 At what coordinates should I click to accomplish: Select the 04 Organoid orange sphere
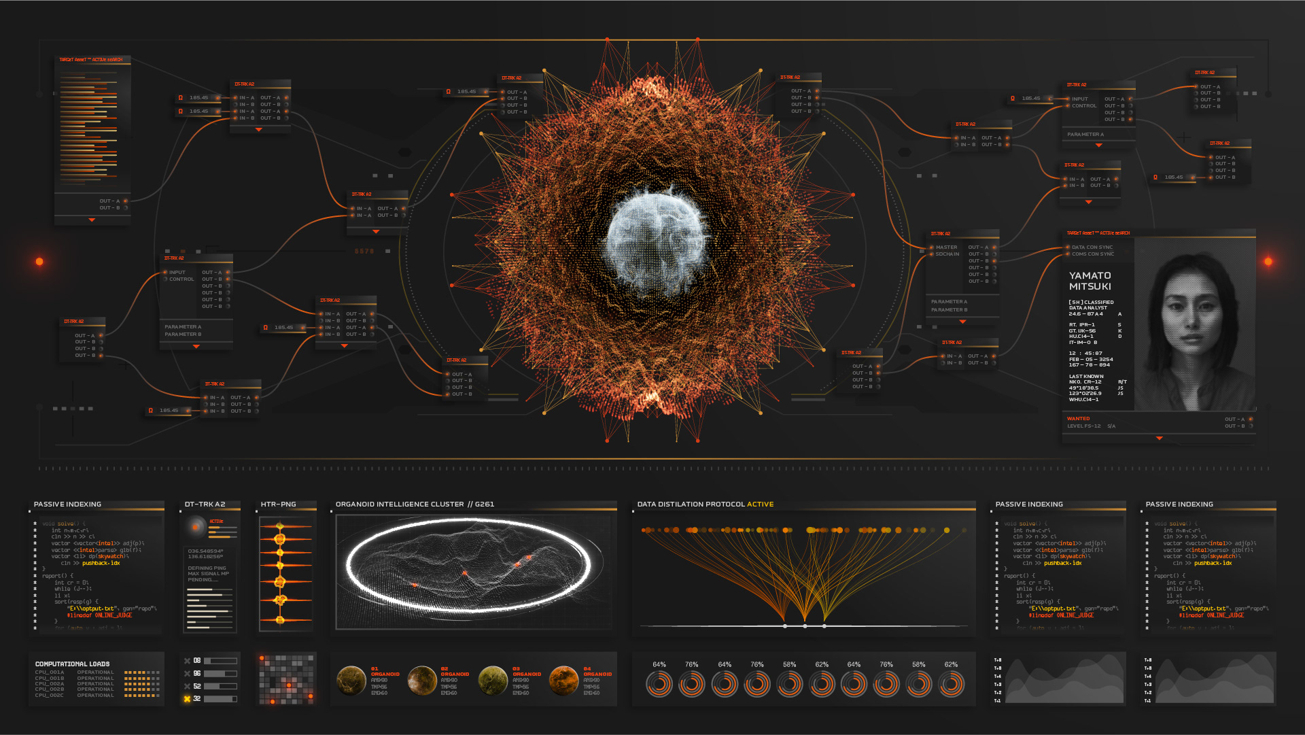(563, 681)
